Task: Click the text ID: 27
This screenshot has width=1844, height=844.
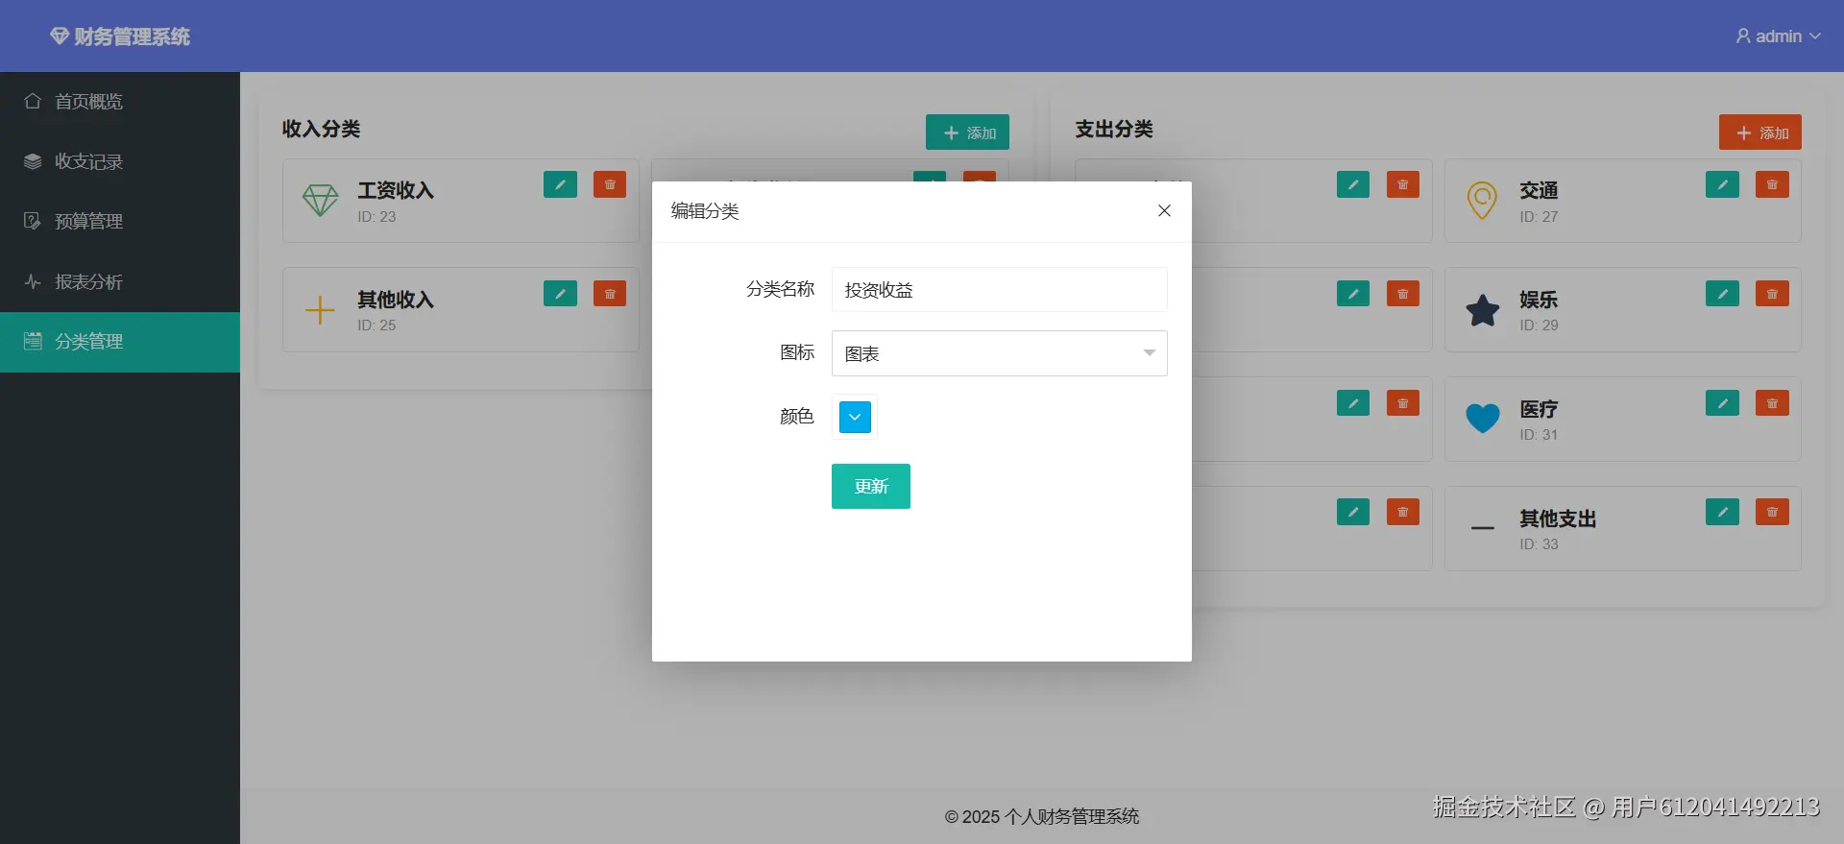Action: [1539, 217]
